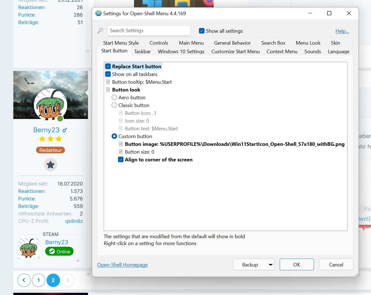Uncheck Show all settings
371x295 pixels.
[x=202, y=31]
